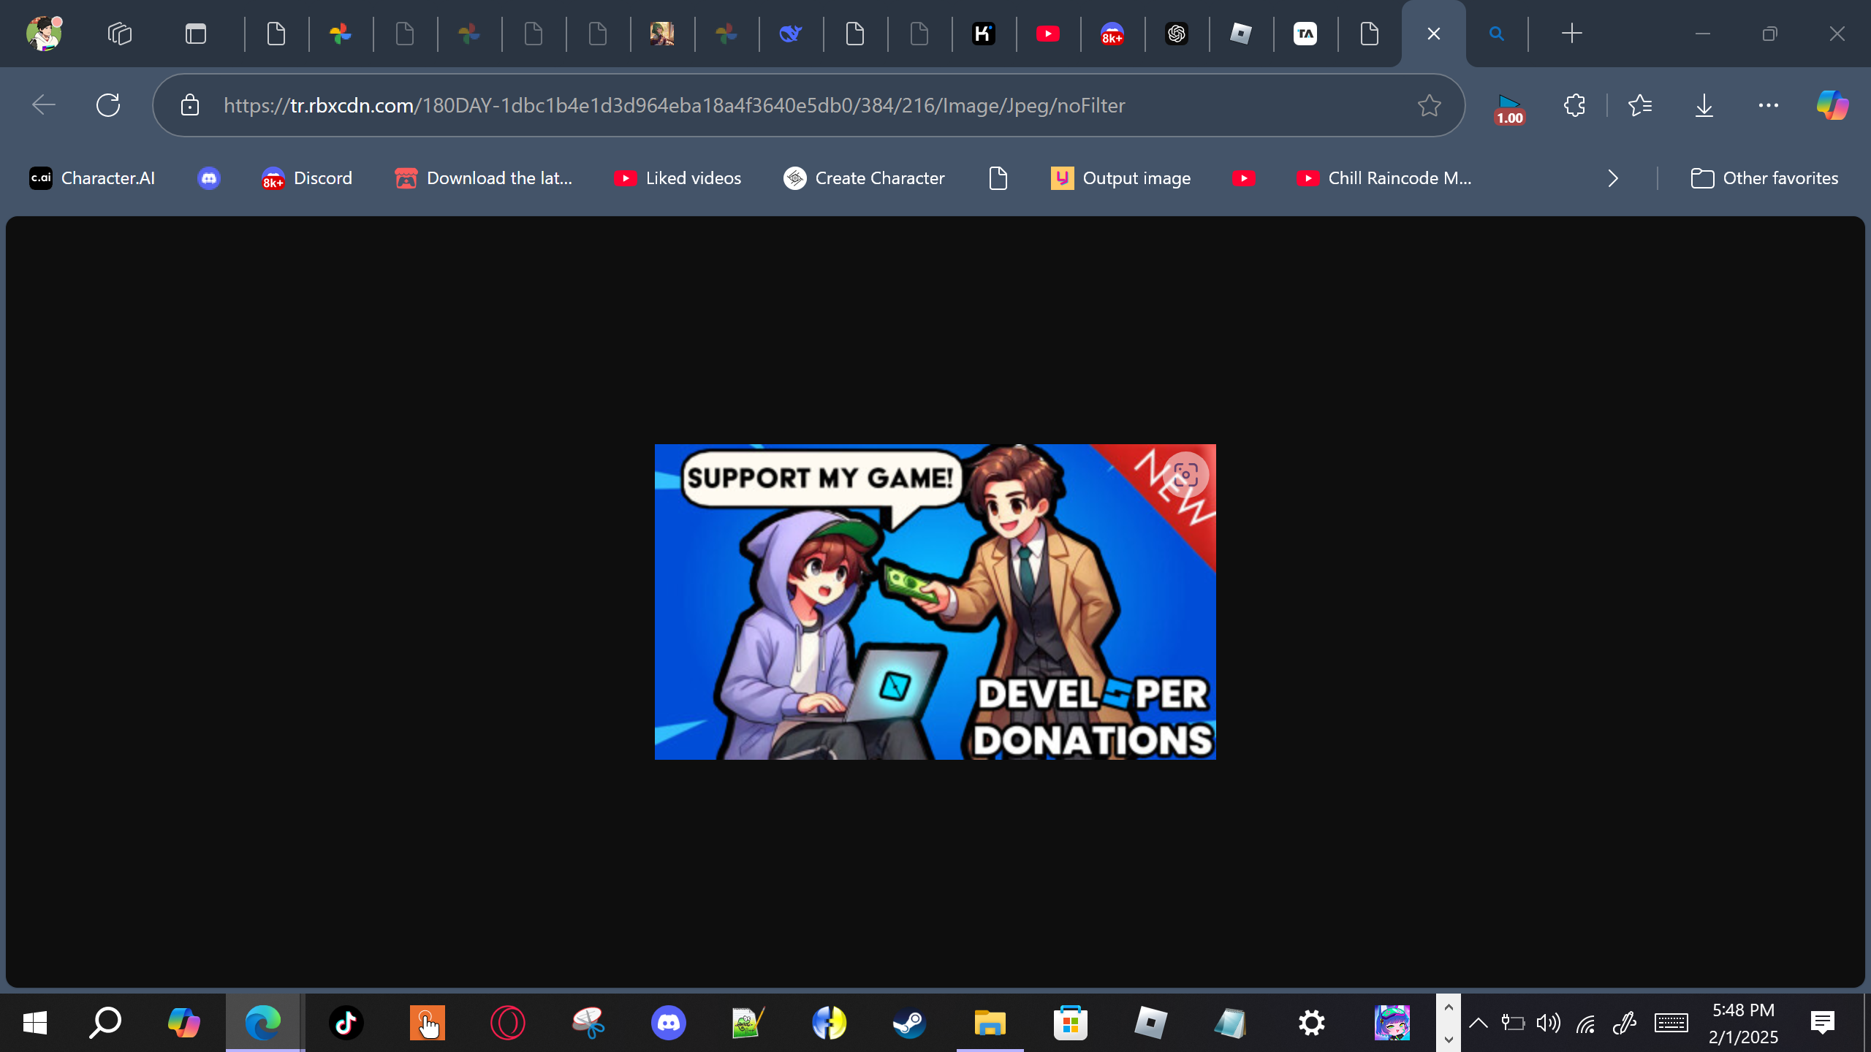Open the Favorites list icon
Viewport: 1871px width, 1052px height.
(1640, 105)
